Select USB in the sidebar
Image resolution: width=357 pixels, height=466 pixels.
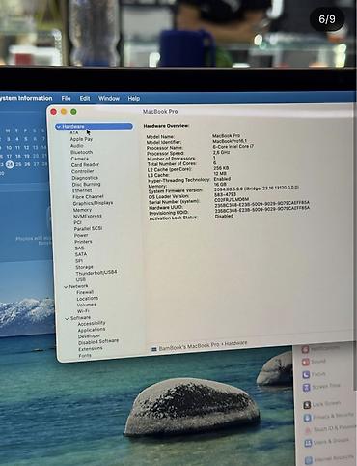coord(81,279)
